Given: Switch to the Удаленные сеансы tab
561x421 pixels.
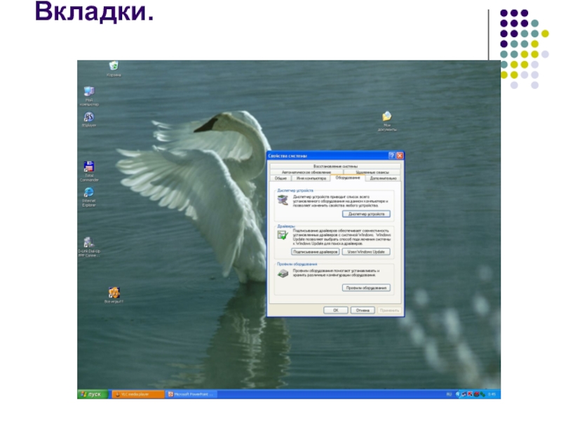Looking at the screenshot, I should coord(372,172).
